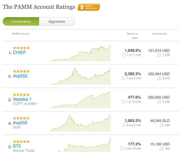Click the clock icon beside 6 yrs 5 mth
The width and height of the screenshot is (179, 152).
tap(124, 125)
